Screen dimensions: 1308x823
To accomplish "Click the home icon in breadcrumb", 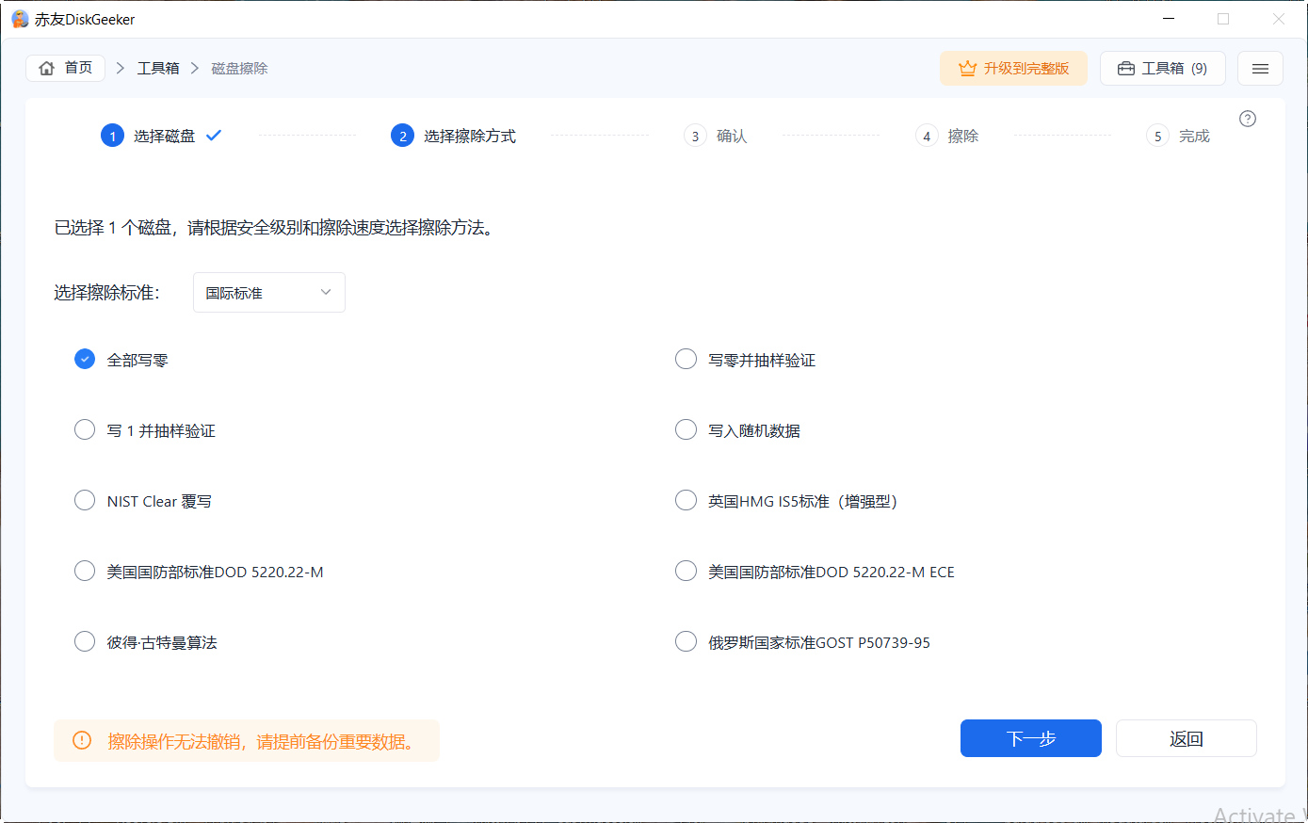I will (47, 68).
